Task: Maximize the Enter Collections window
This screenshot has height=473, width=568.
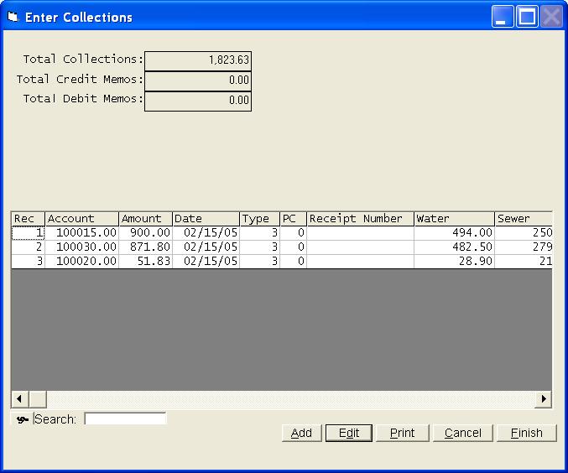Action: tap(527, 17)
